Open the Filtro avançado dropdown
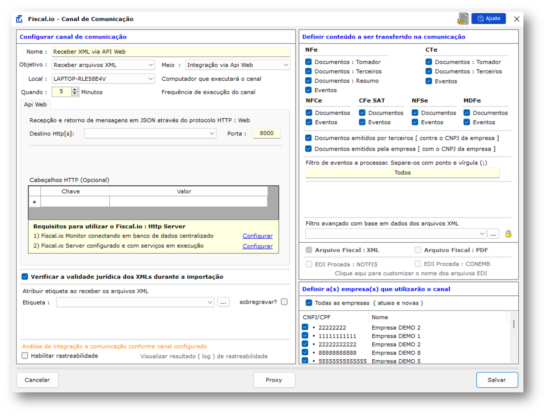The image size is (547, 416). pos(396,234)
